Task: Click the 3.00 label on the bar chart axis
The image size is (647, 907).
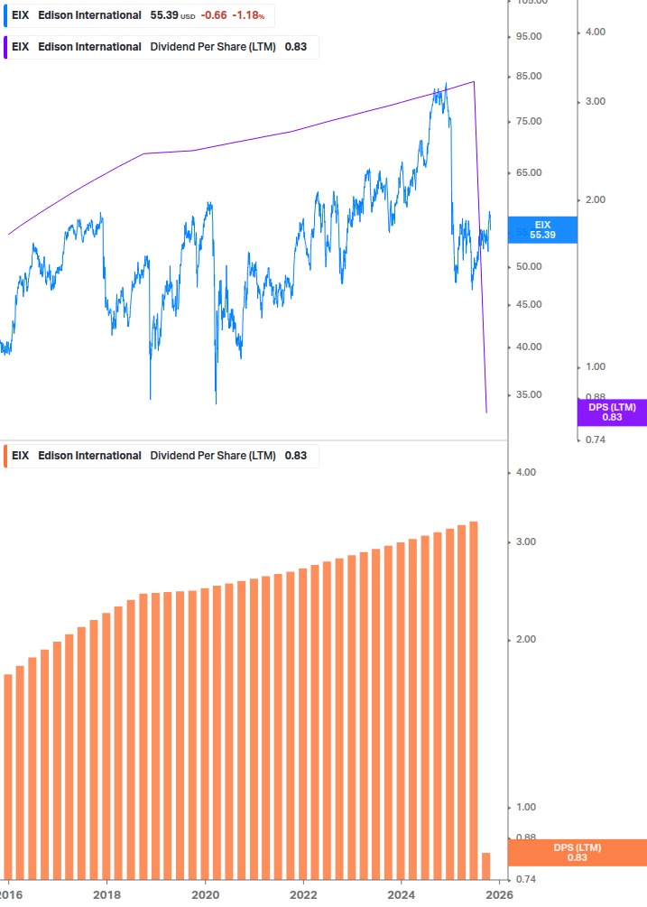Action: (x=525, y=542)
